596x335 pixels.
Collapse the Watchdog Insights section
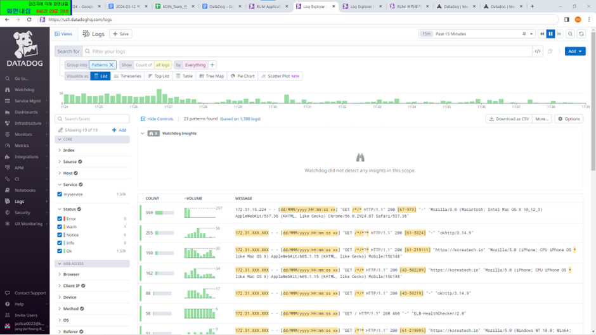click(143, 134)
